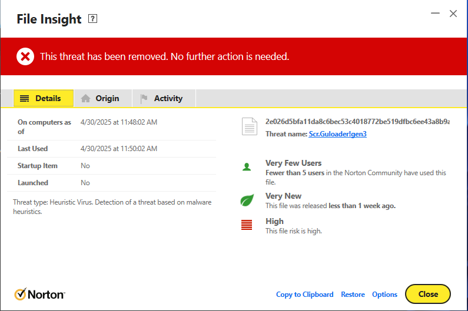
Task: Minimize the File Insight window
Action: click(434, 14)
